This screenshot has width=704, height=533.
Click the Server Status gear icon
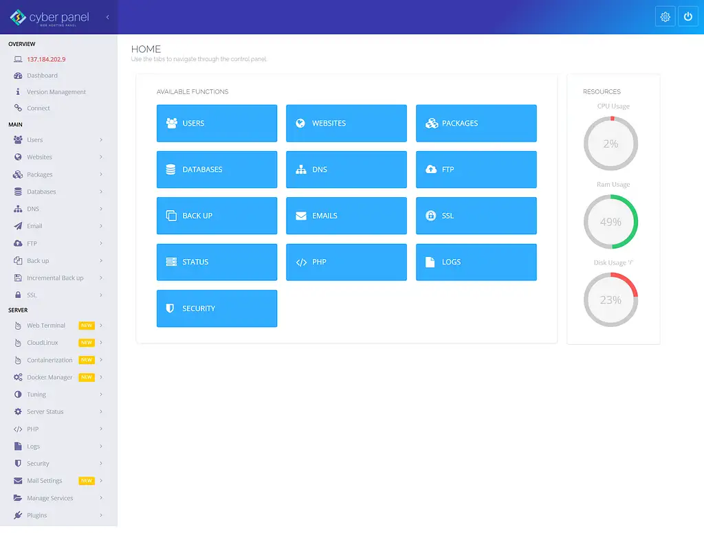pos(18,411)
